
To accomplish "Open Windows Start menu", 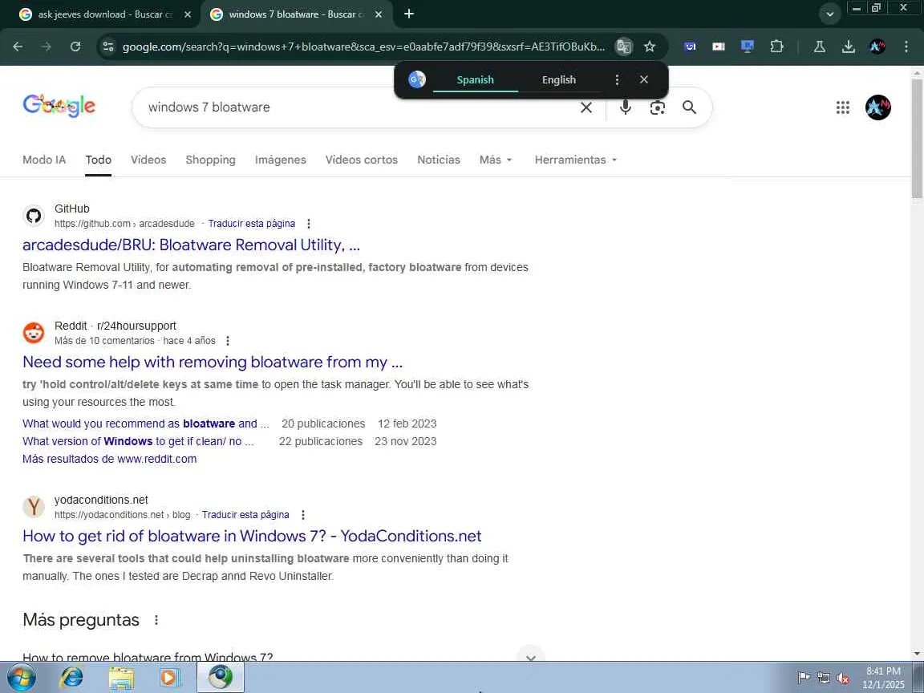I will tap(21, 677).
